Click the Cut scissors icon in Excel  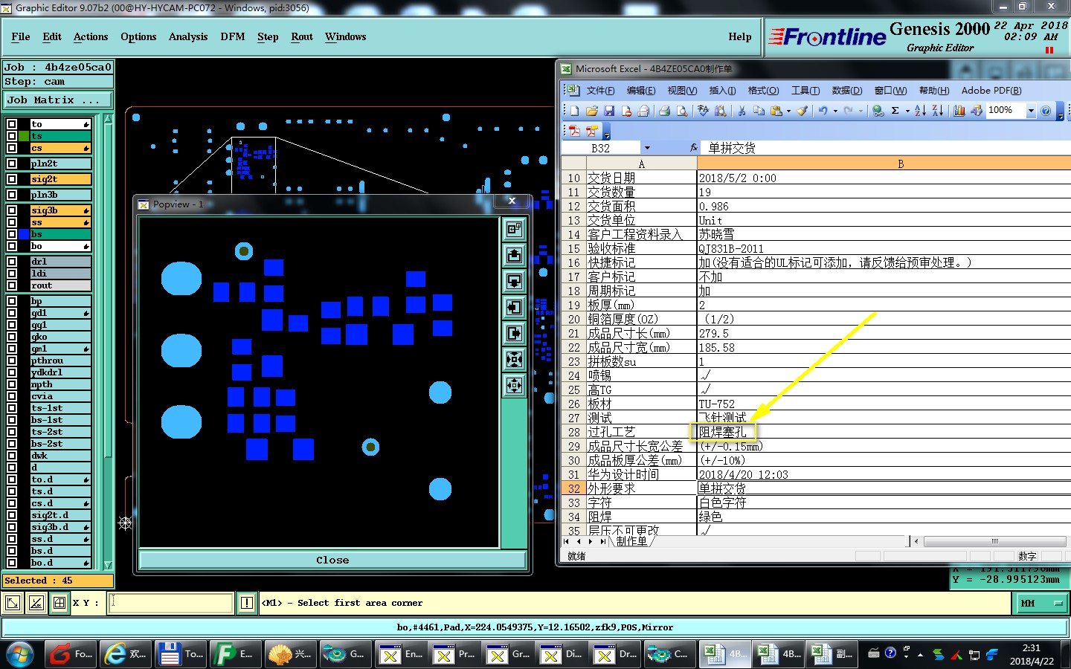pyautogui.click(x=742, y=111)
